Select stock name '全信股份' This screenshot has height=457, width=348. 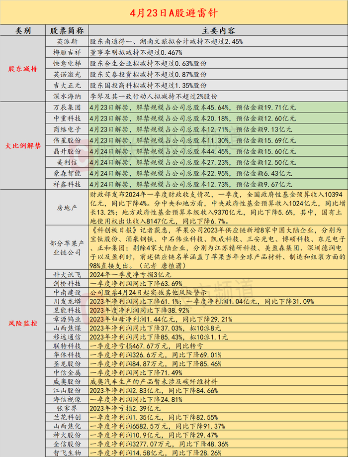pyautogui.click(x=67, y=444)
